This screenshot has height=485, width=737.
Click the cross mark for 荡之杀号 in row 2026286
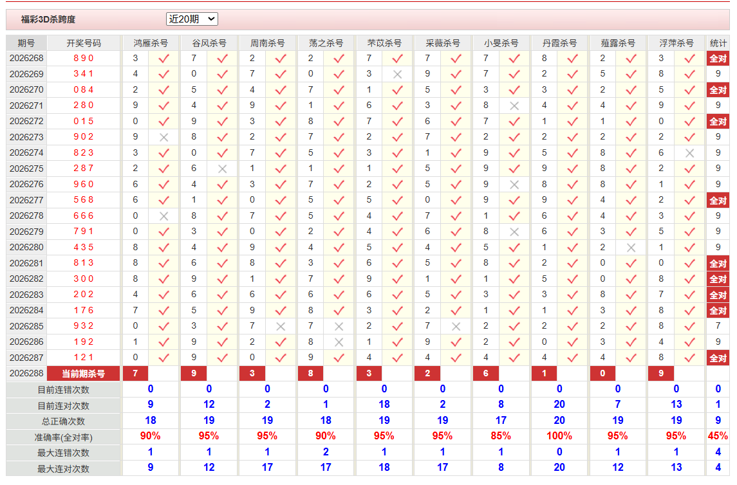(339, 342)
